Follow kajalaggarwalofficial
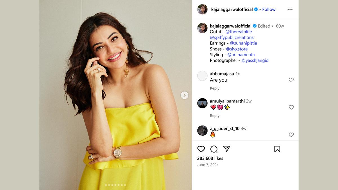This screenshot has width=338, height=190. click(269, 9)
